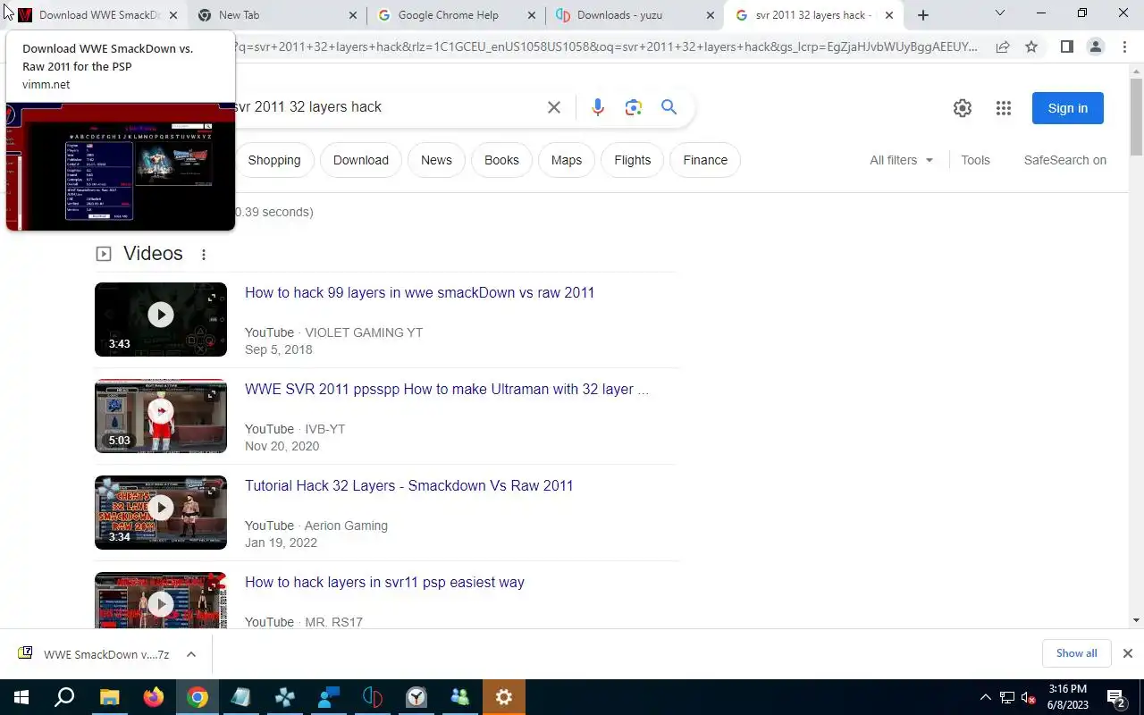
Task: Launch Firefox from the taskbar
Action: (x=153, y=697)
